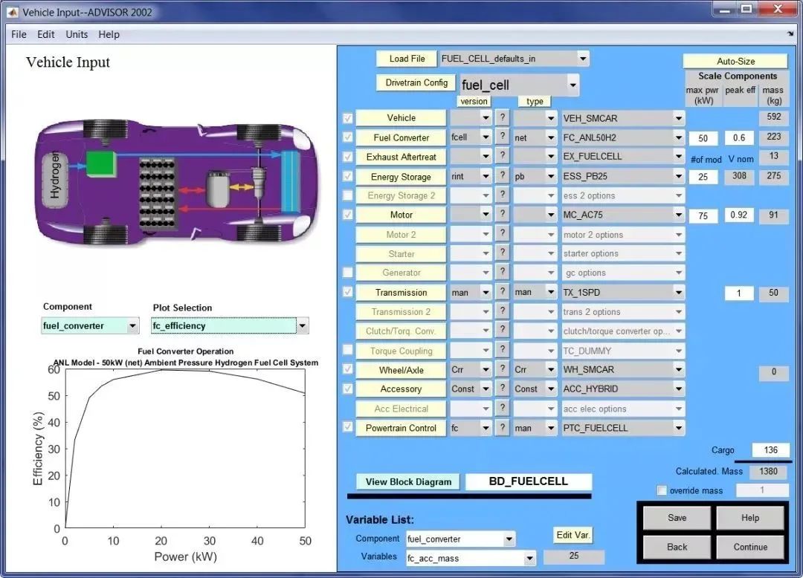Open the TX_1SPD transmission dropdown
Image resolution: width=803 pixels, height=578 pixels.
point(623,293)
